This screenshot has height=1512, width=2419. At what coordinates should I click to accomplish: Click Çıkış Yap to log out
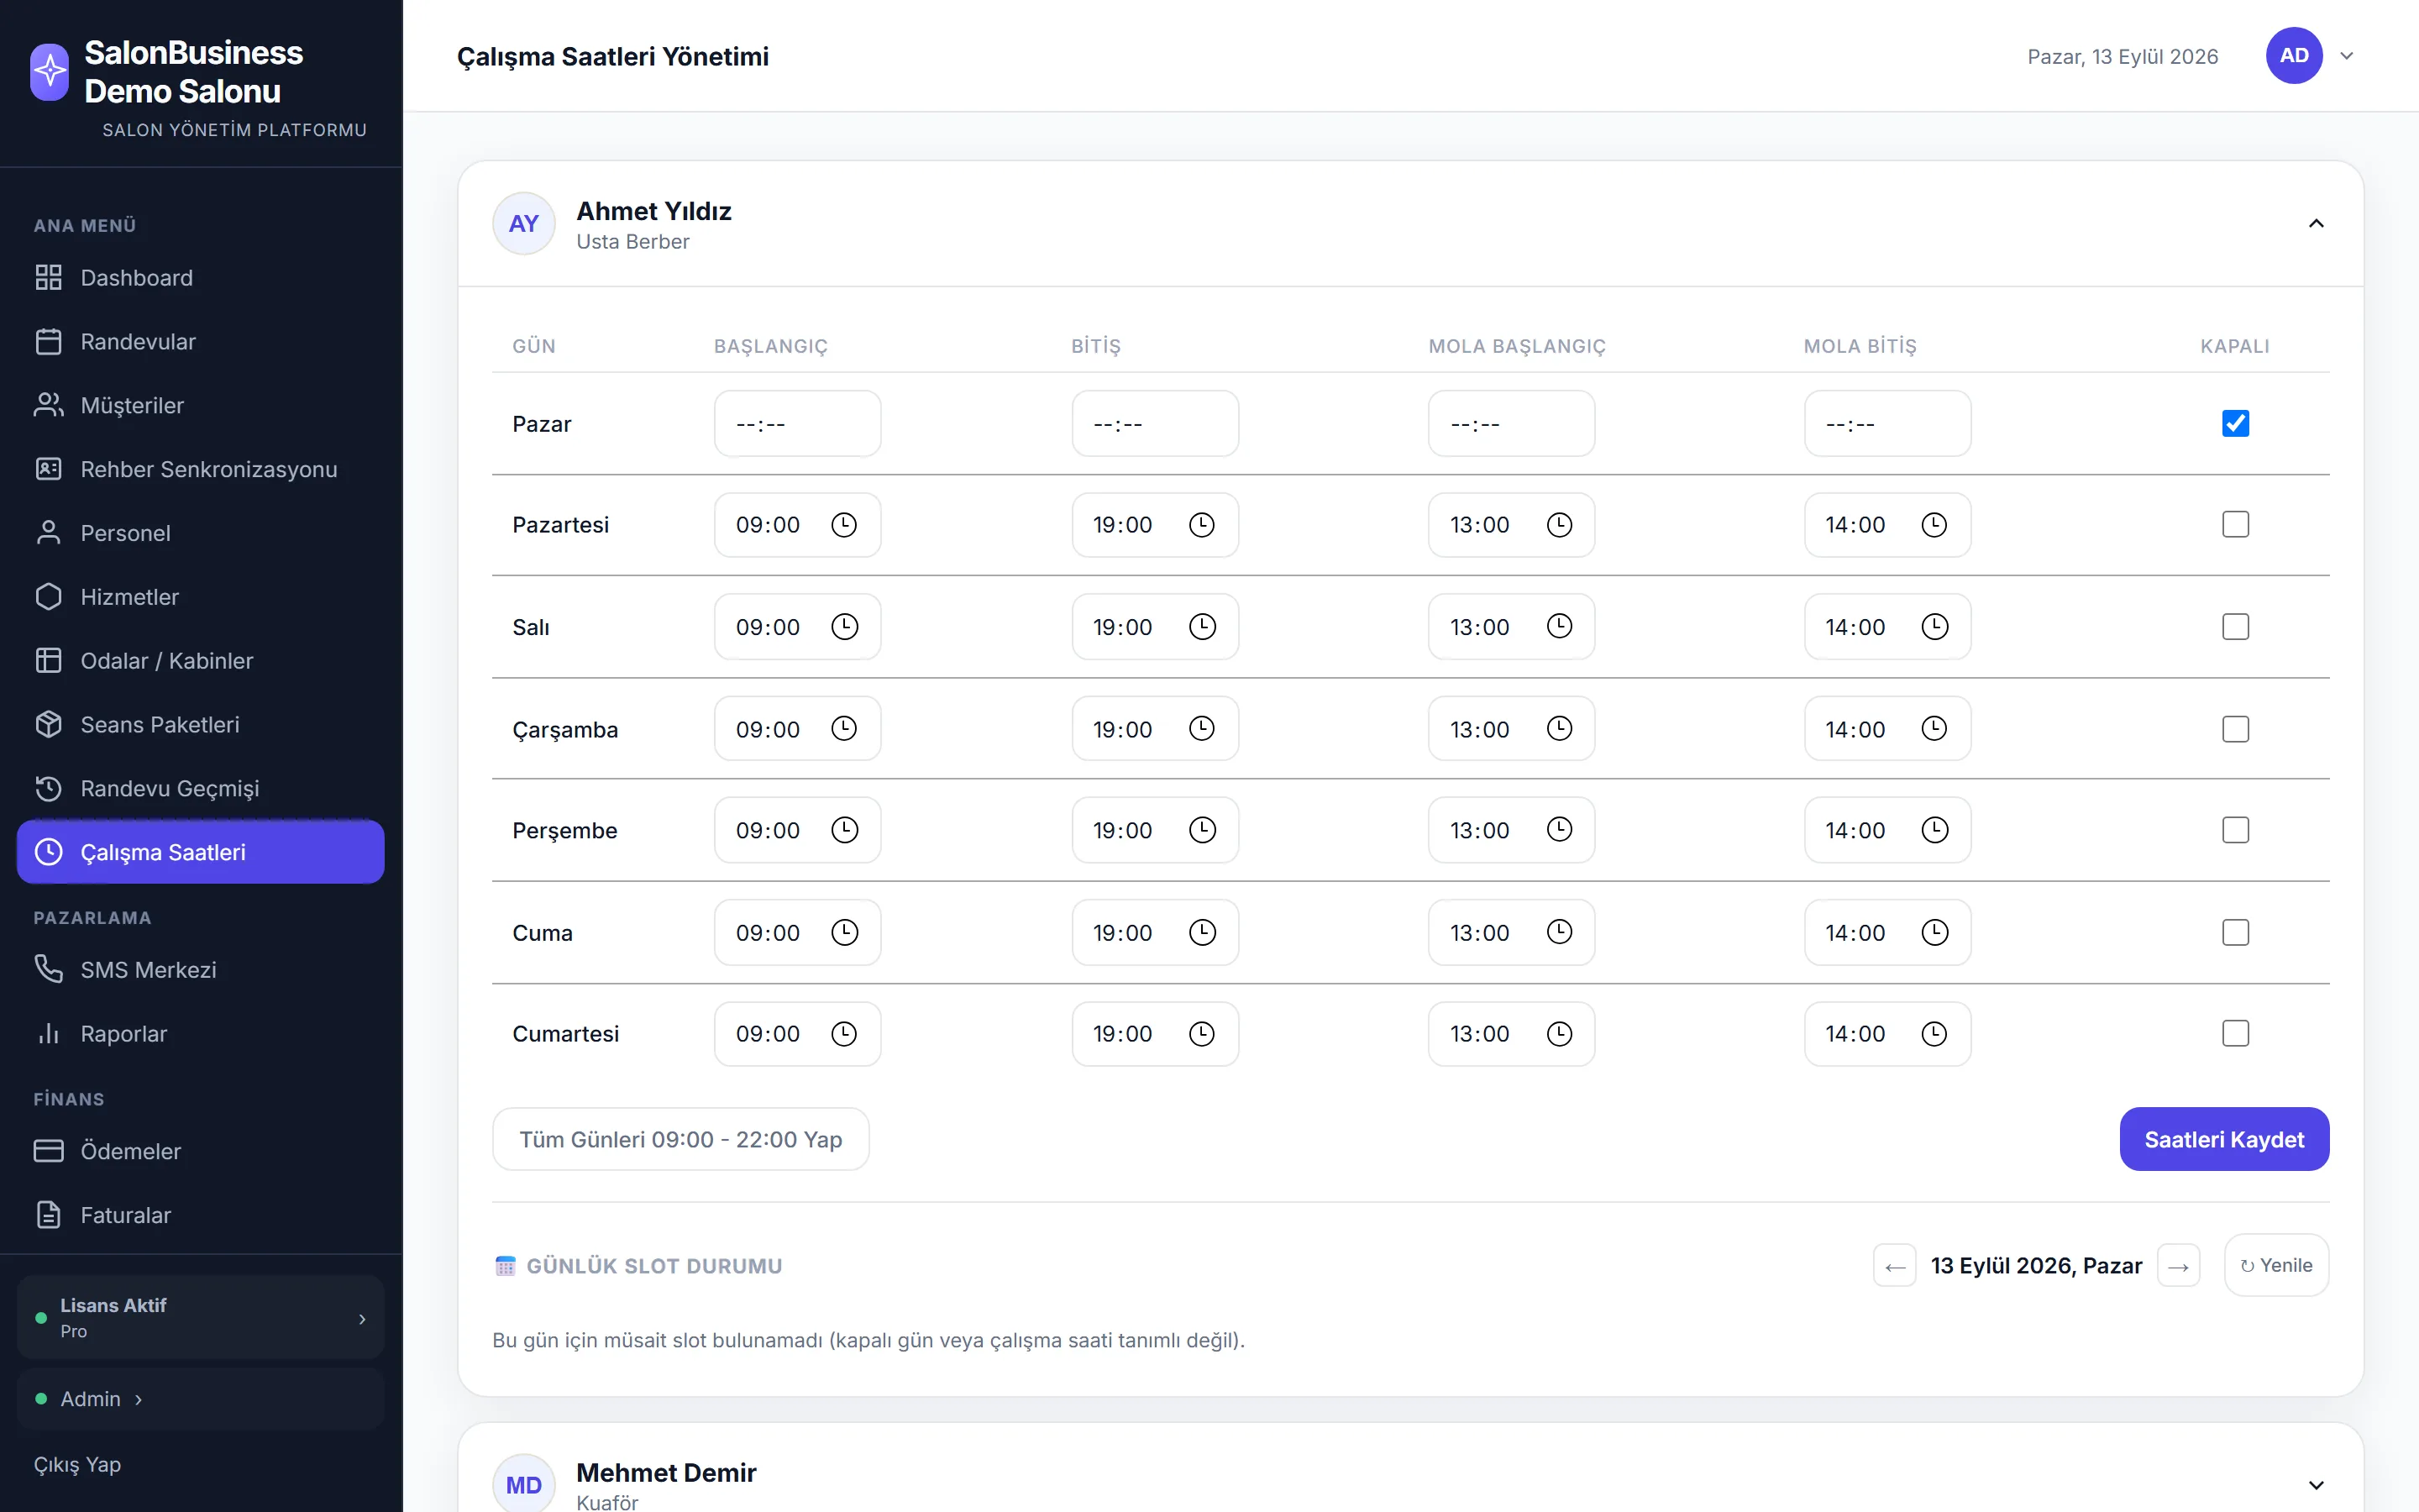pos(77,1465)
